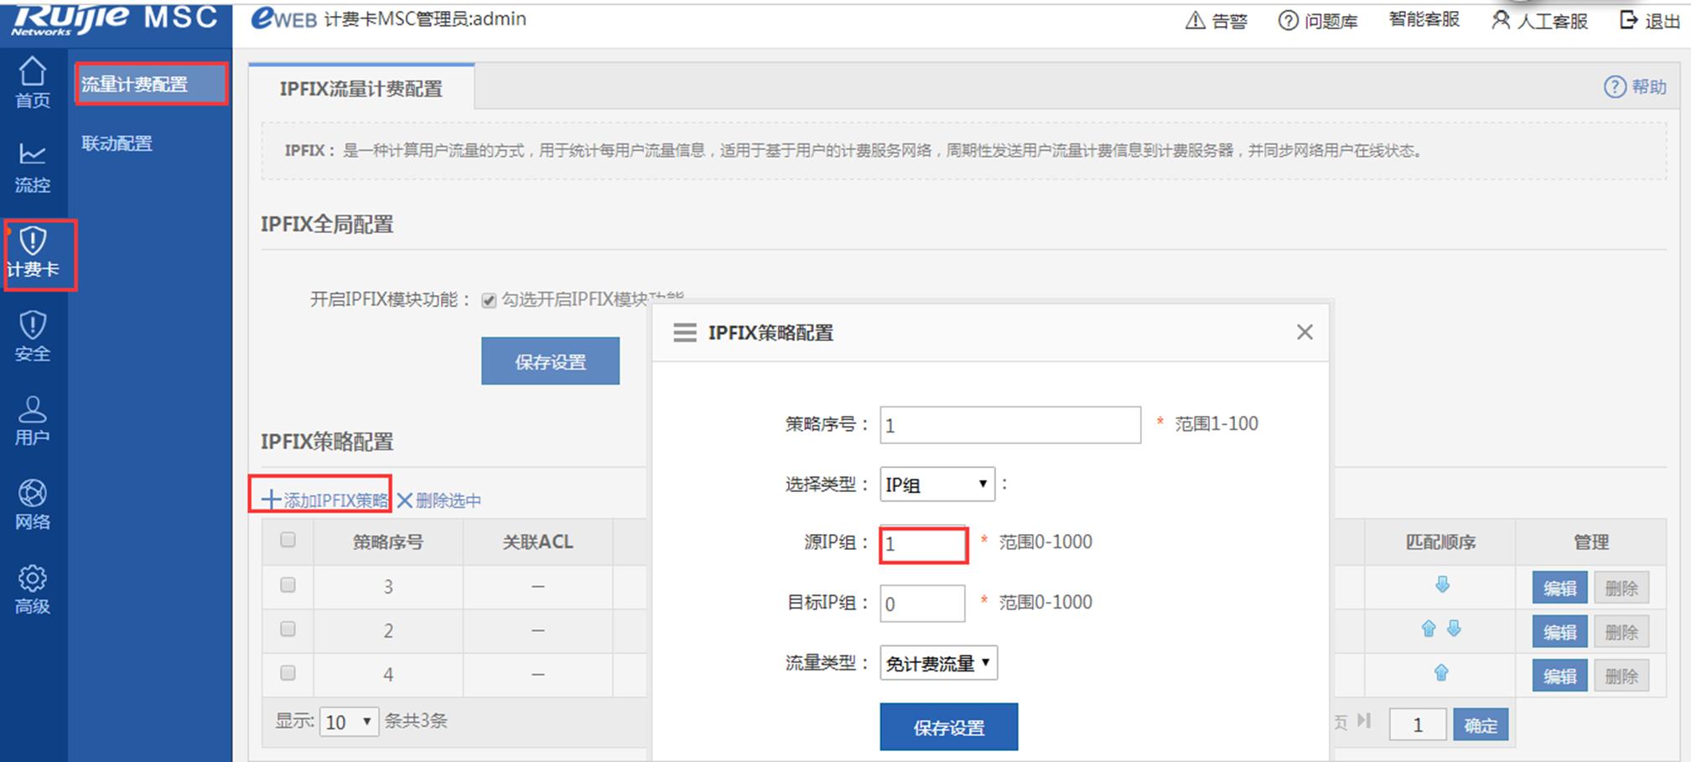This screenshot has height=762, width=1691.
Task: Open the 首页 home icon in sidebar
Action: [x=32, y=82]
